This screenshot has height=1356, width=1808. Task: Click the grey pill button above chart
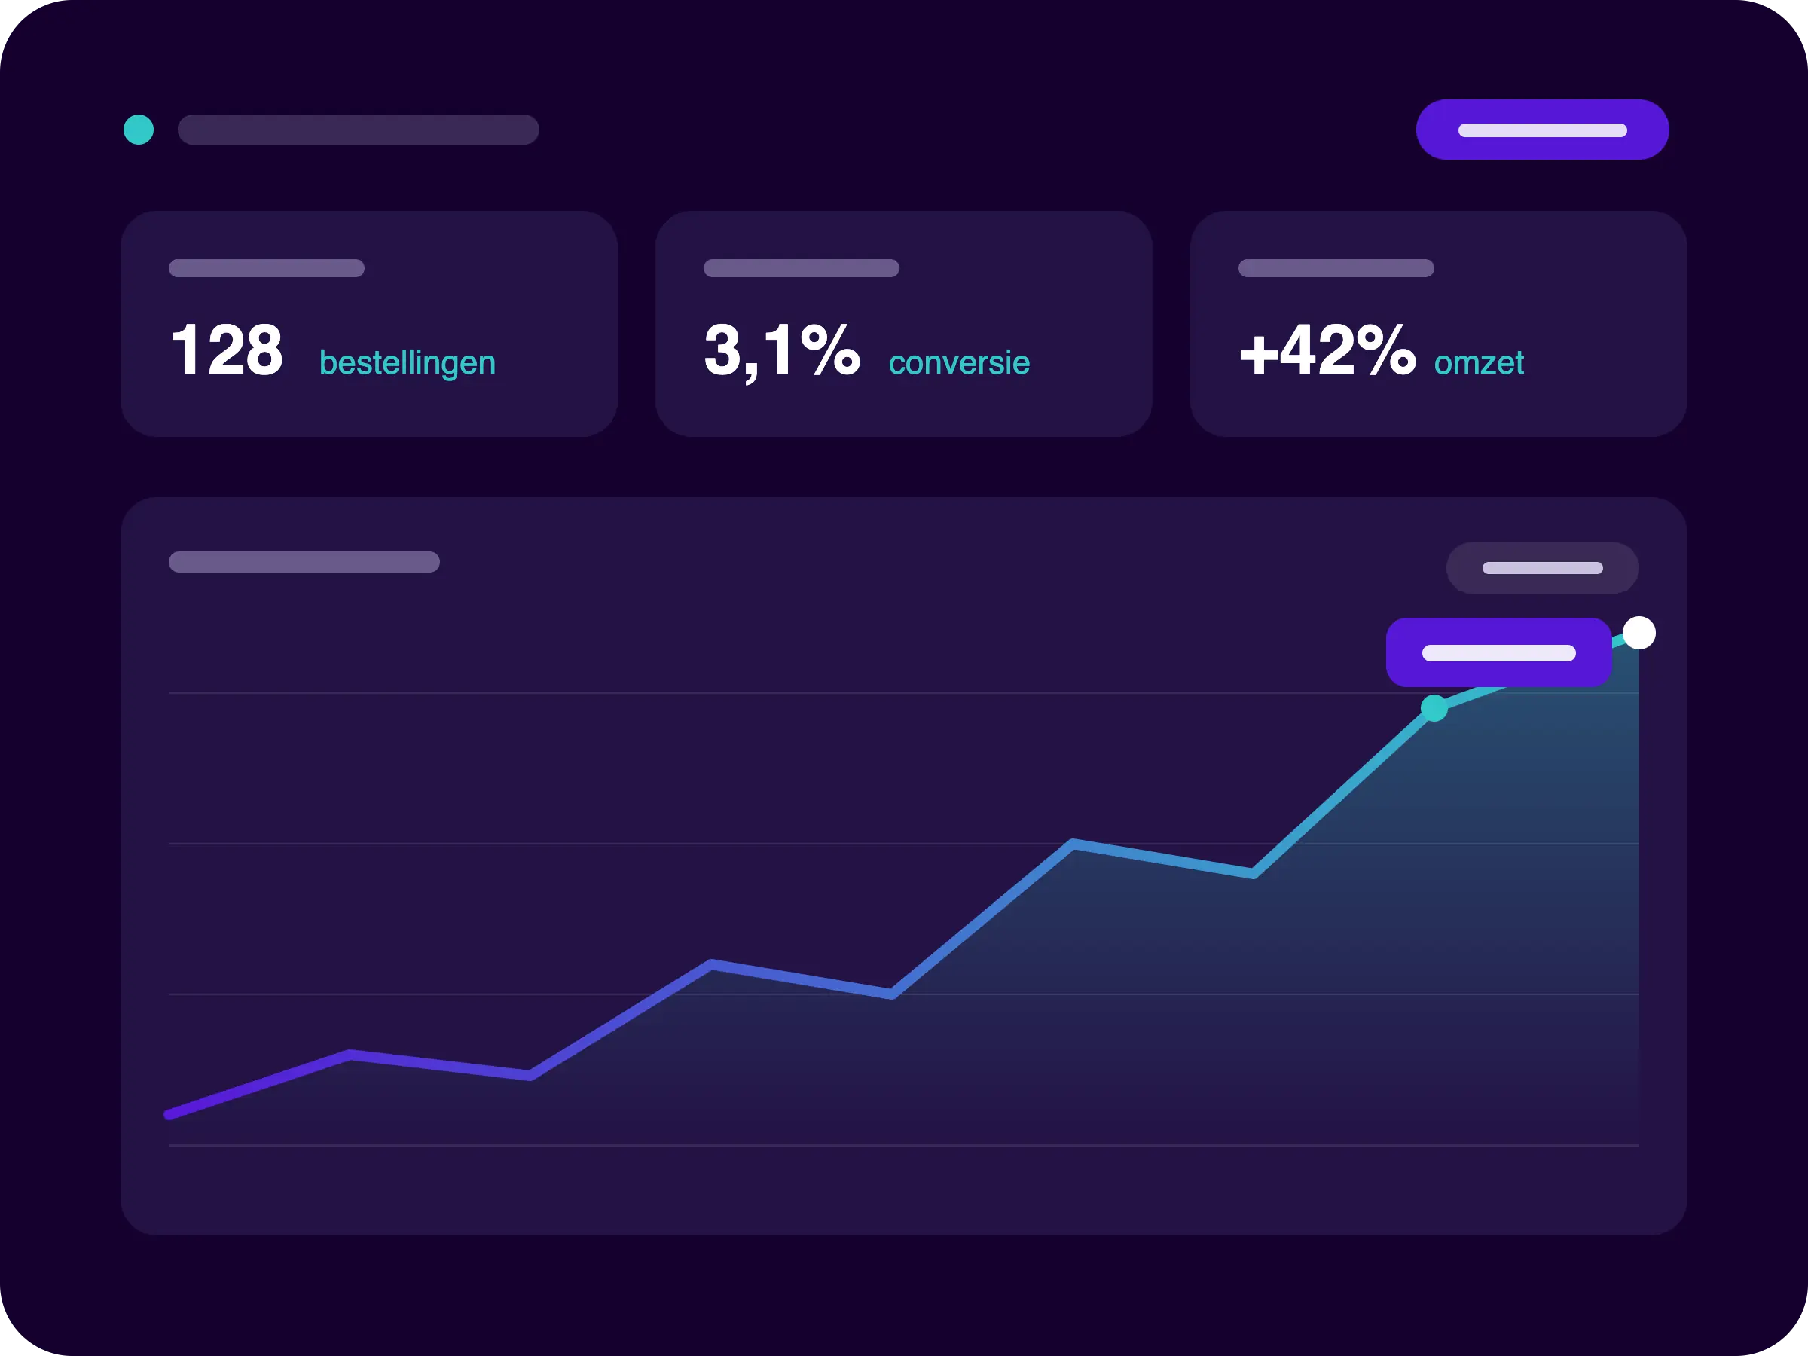1541,567
